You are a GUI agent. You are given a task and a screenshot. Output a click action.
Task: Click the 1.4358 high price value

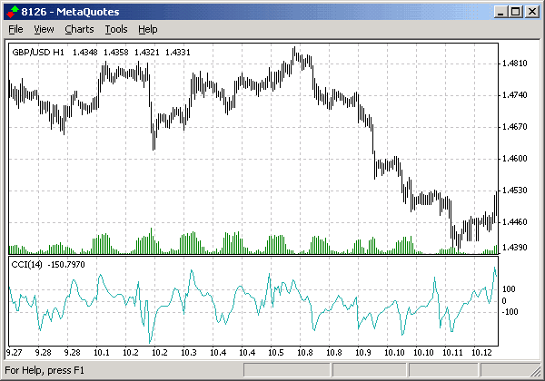coord(115,53)
